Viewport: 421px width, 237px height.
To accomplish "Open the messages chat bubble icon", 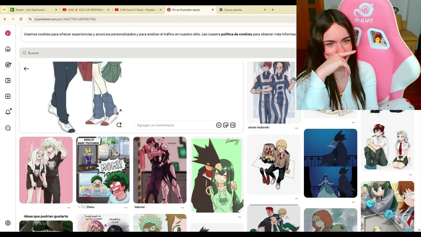I will pyautogui.click(x=8, y=128).
